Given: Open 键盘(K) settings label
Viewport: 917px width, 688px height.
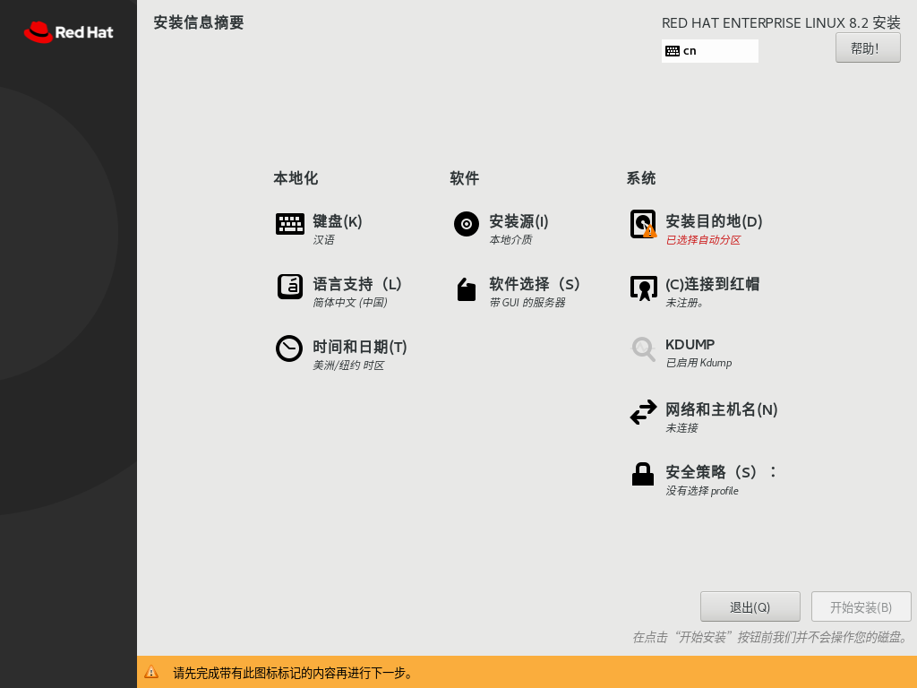Looking at the screenshot, I should coord(338,221).
